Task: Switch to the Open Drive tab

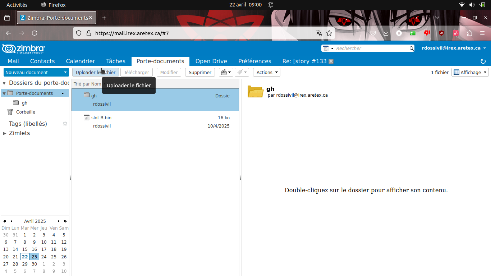Action: [211, 61]
